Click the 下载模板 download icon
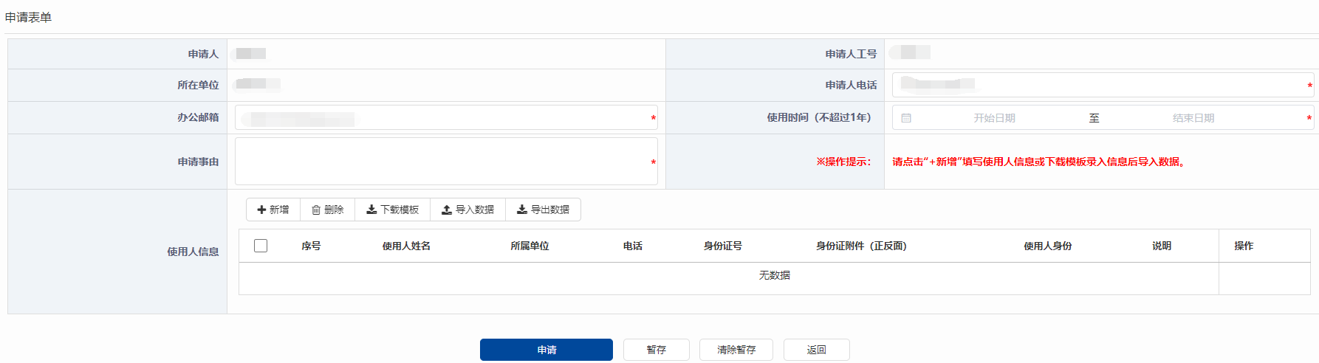Viewport: 1319px width, 363px height. click(x=371, y=210)
